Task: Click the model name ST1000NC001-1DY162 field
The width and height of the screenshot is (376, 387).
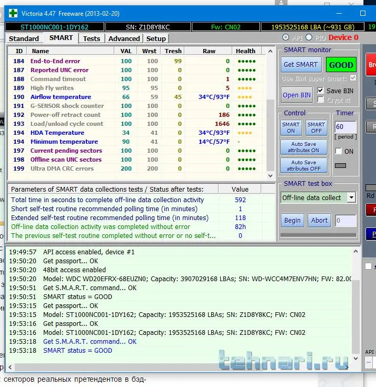Action: click(55, 27)
